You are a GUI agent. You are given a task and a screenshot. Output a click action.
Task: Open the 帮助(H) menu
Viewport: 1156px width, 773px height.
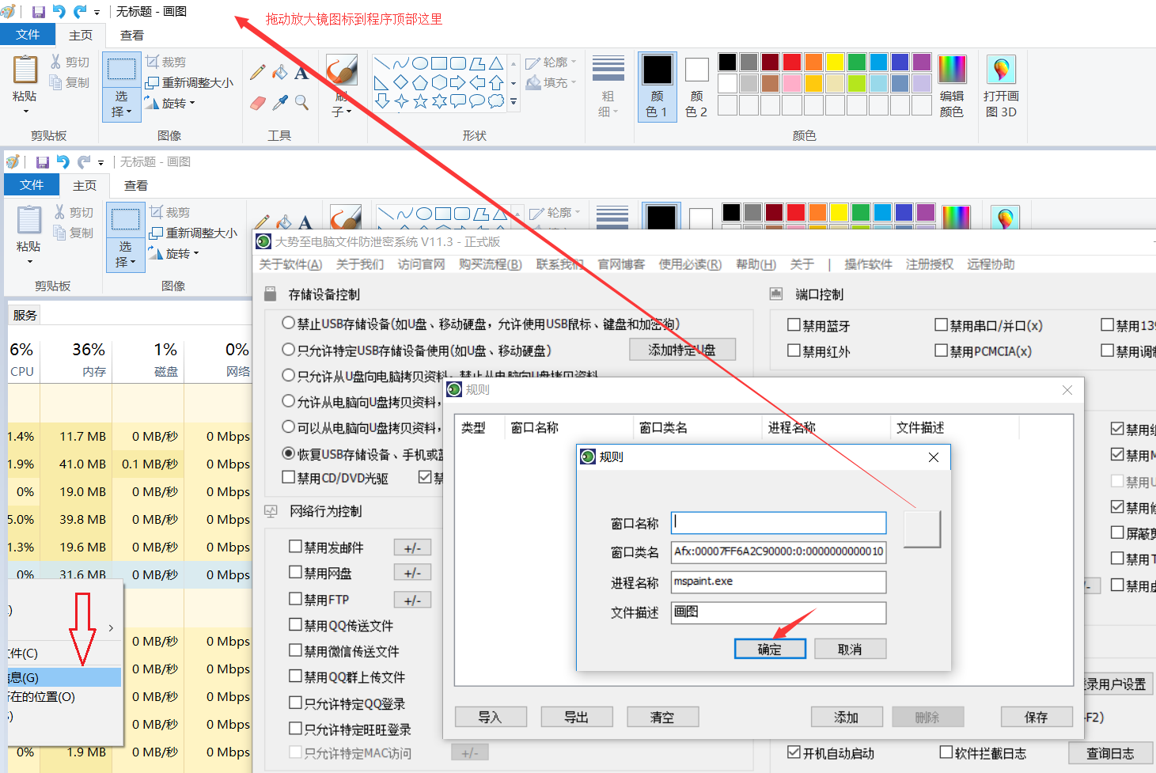756,264
